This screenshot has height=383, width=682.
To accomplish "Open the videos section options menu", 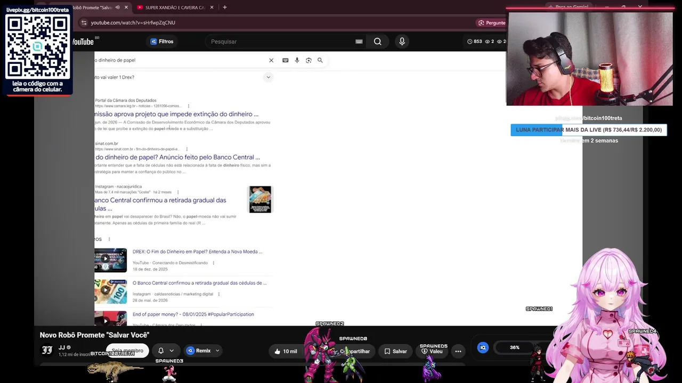I will (109, 239).
